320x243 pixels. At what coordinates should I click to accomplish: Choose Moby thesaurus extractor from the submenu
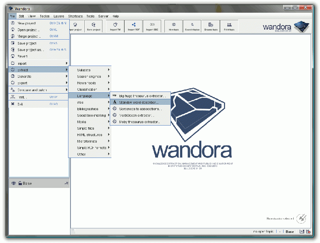[x=140, y=122]
